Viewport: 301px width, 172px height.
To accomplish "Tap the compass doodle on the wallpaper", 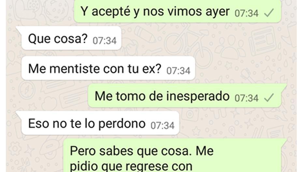I will (27, 90).
